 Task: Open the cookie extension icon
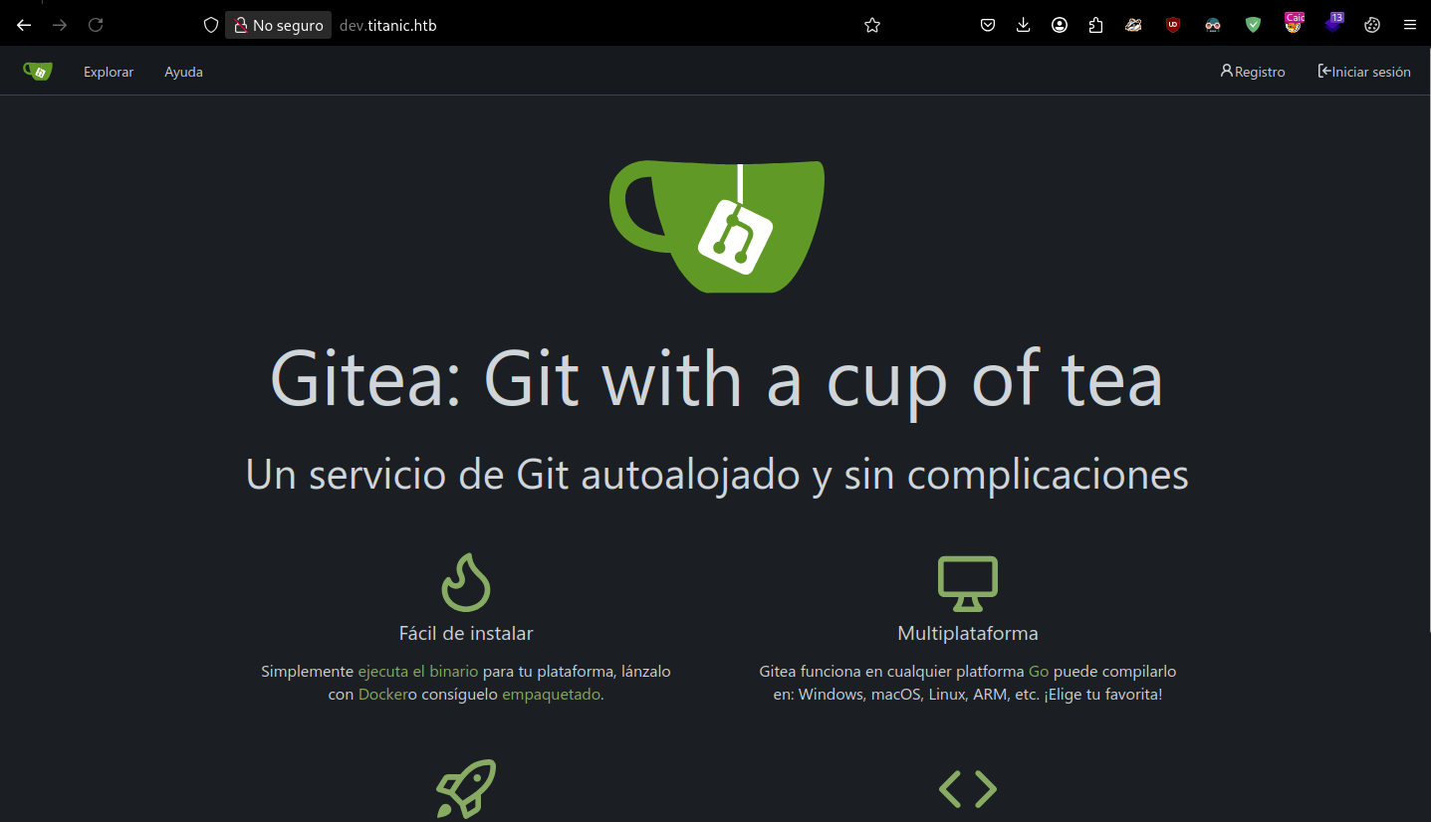pos(1372,26)
